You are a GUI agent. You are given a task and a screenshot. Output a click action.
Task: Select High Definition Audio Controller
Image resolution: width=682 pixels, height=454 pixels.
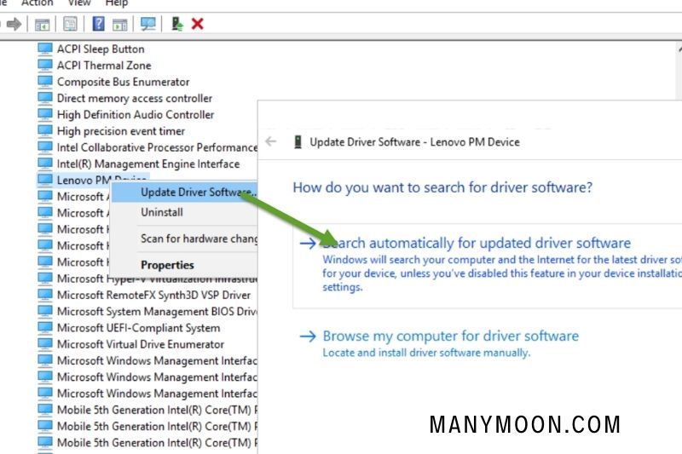coord(136,115)
